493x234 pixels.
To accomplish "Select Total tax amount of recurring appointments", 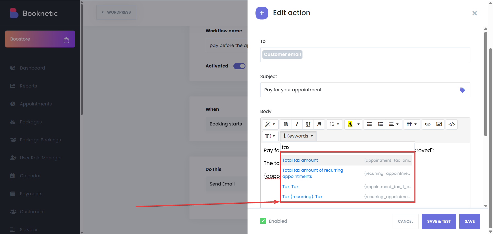I will point(347,173).
